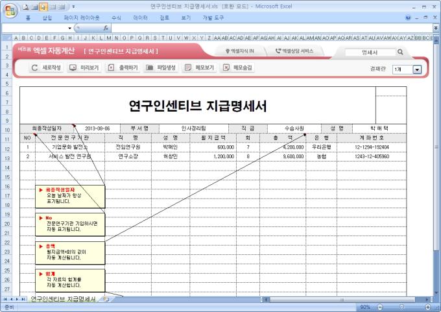Viewport: 441px width, 312px height.
Task: Open the 홈 ribbon tab
Action: click(28, 18)
